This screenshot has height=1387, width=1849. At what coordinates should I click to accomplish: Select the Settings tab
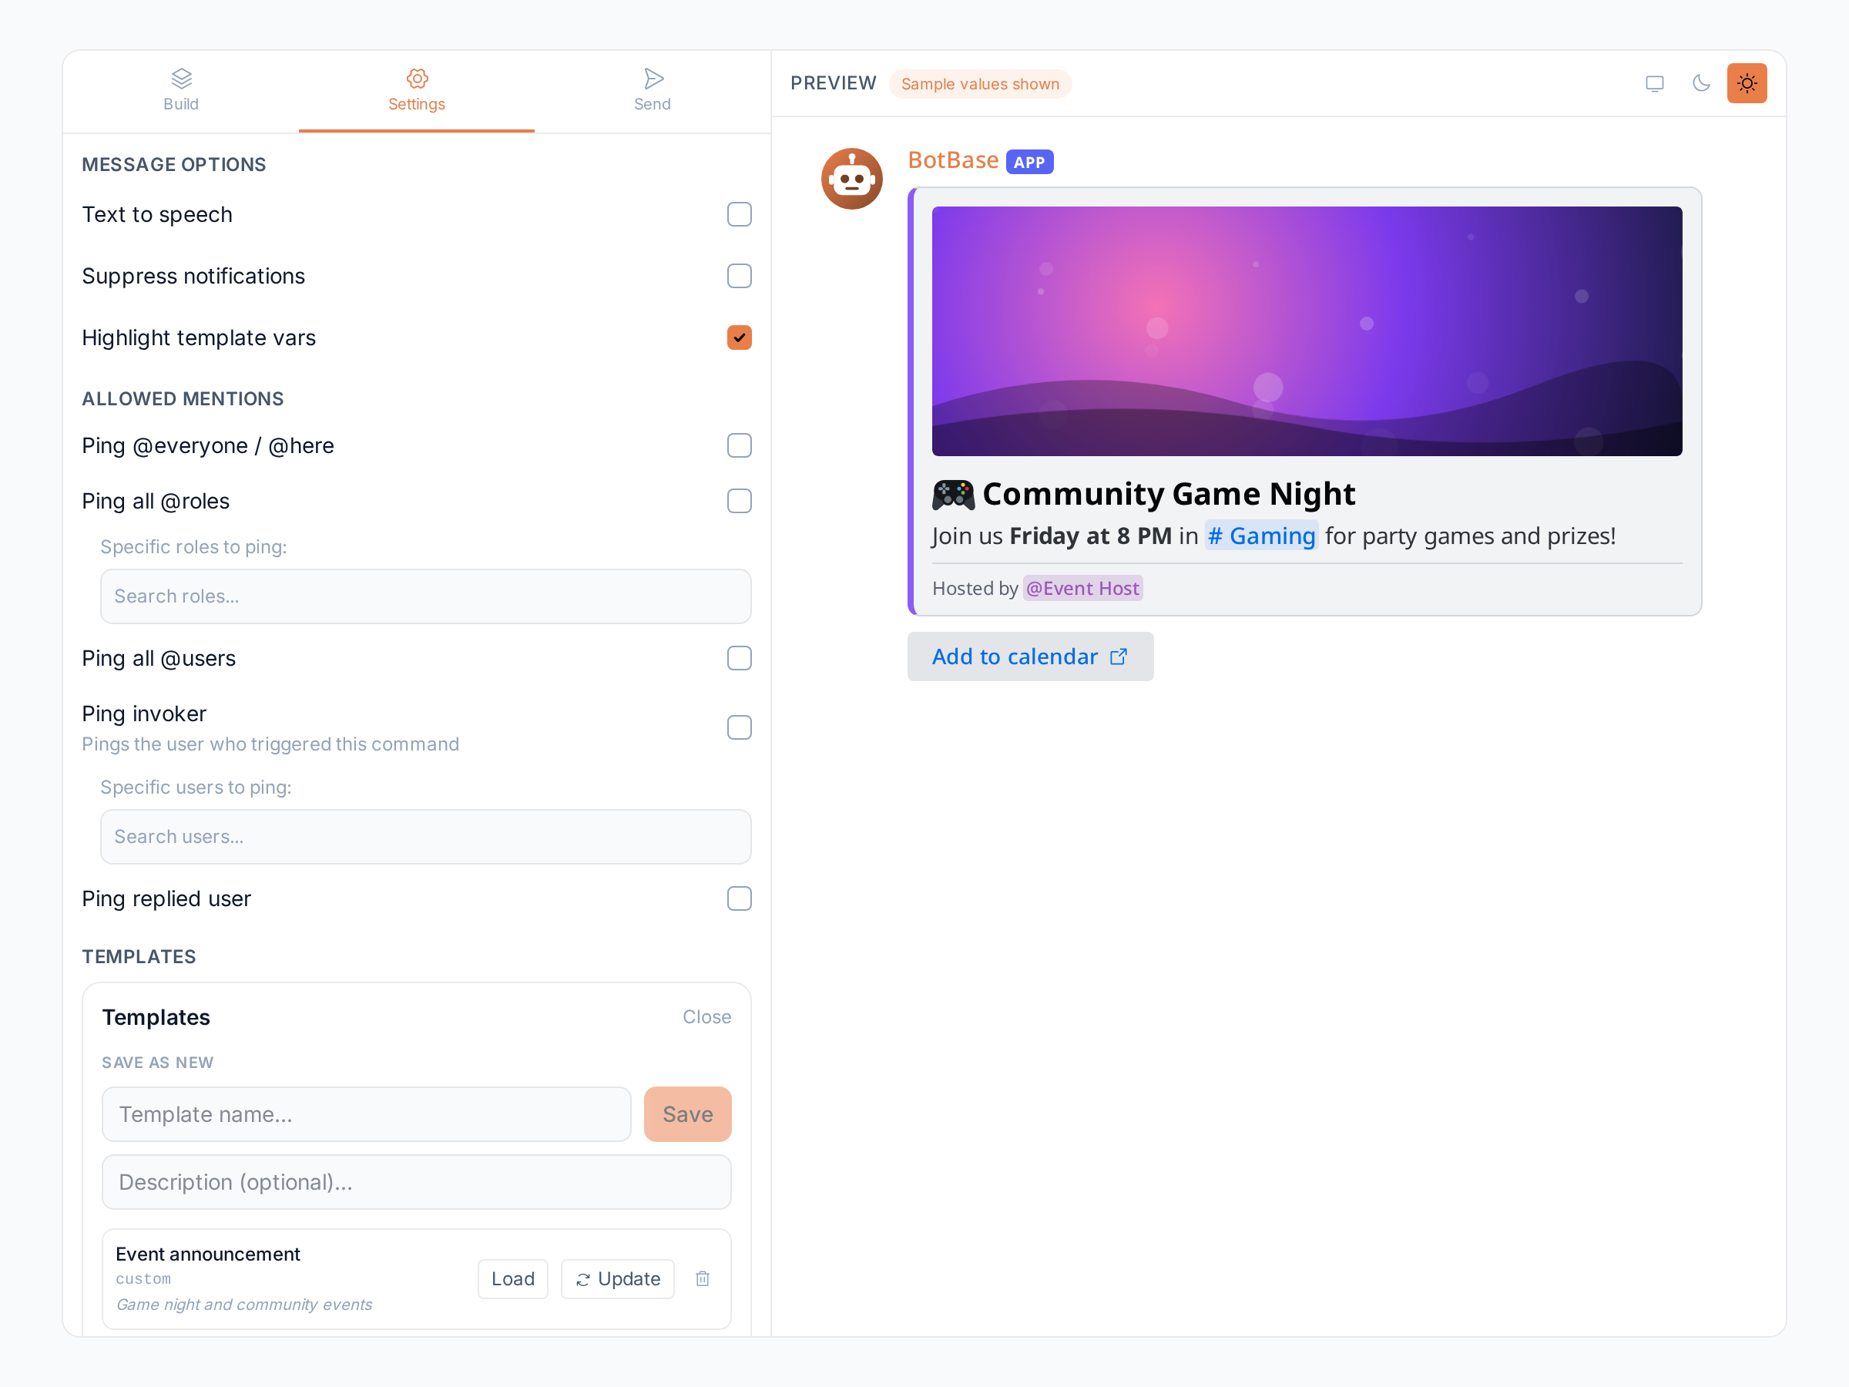pos(416,90)
